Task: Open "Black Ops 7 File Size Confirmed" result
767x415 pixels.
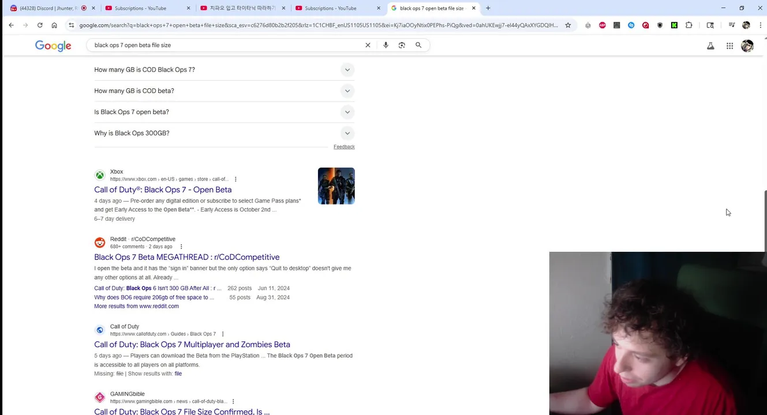Action: pyautogui.click(x=182, y=412)
